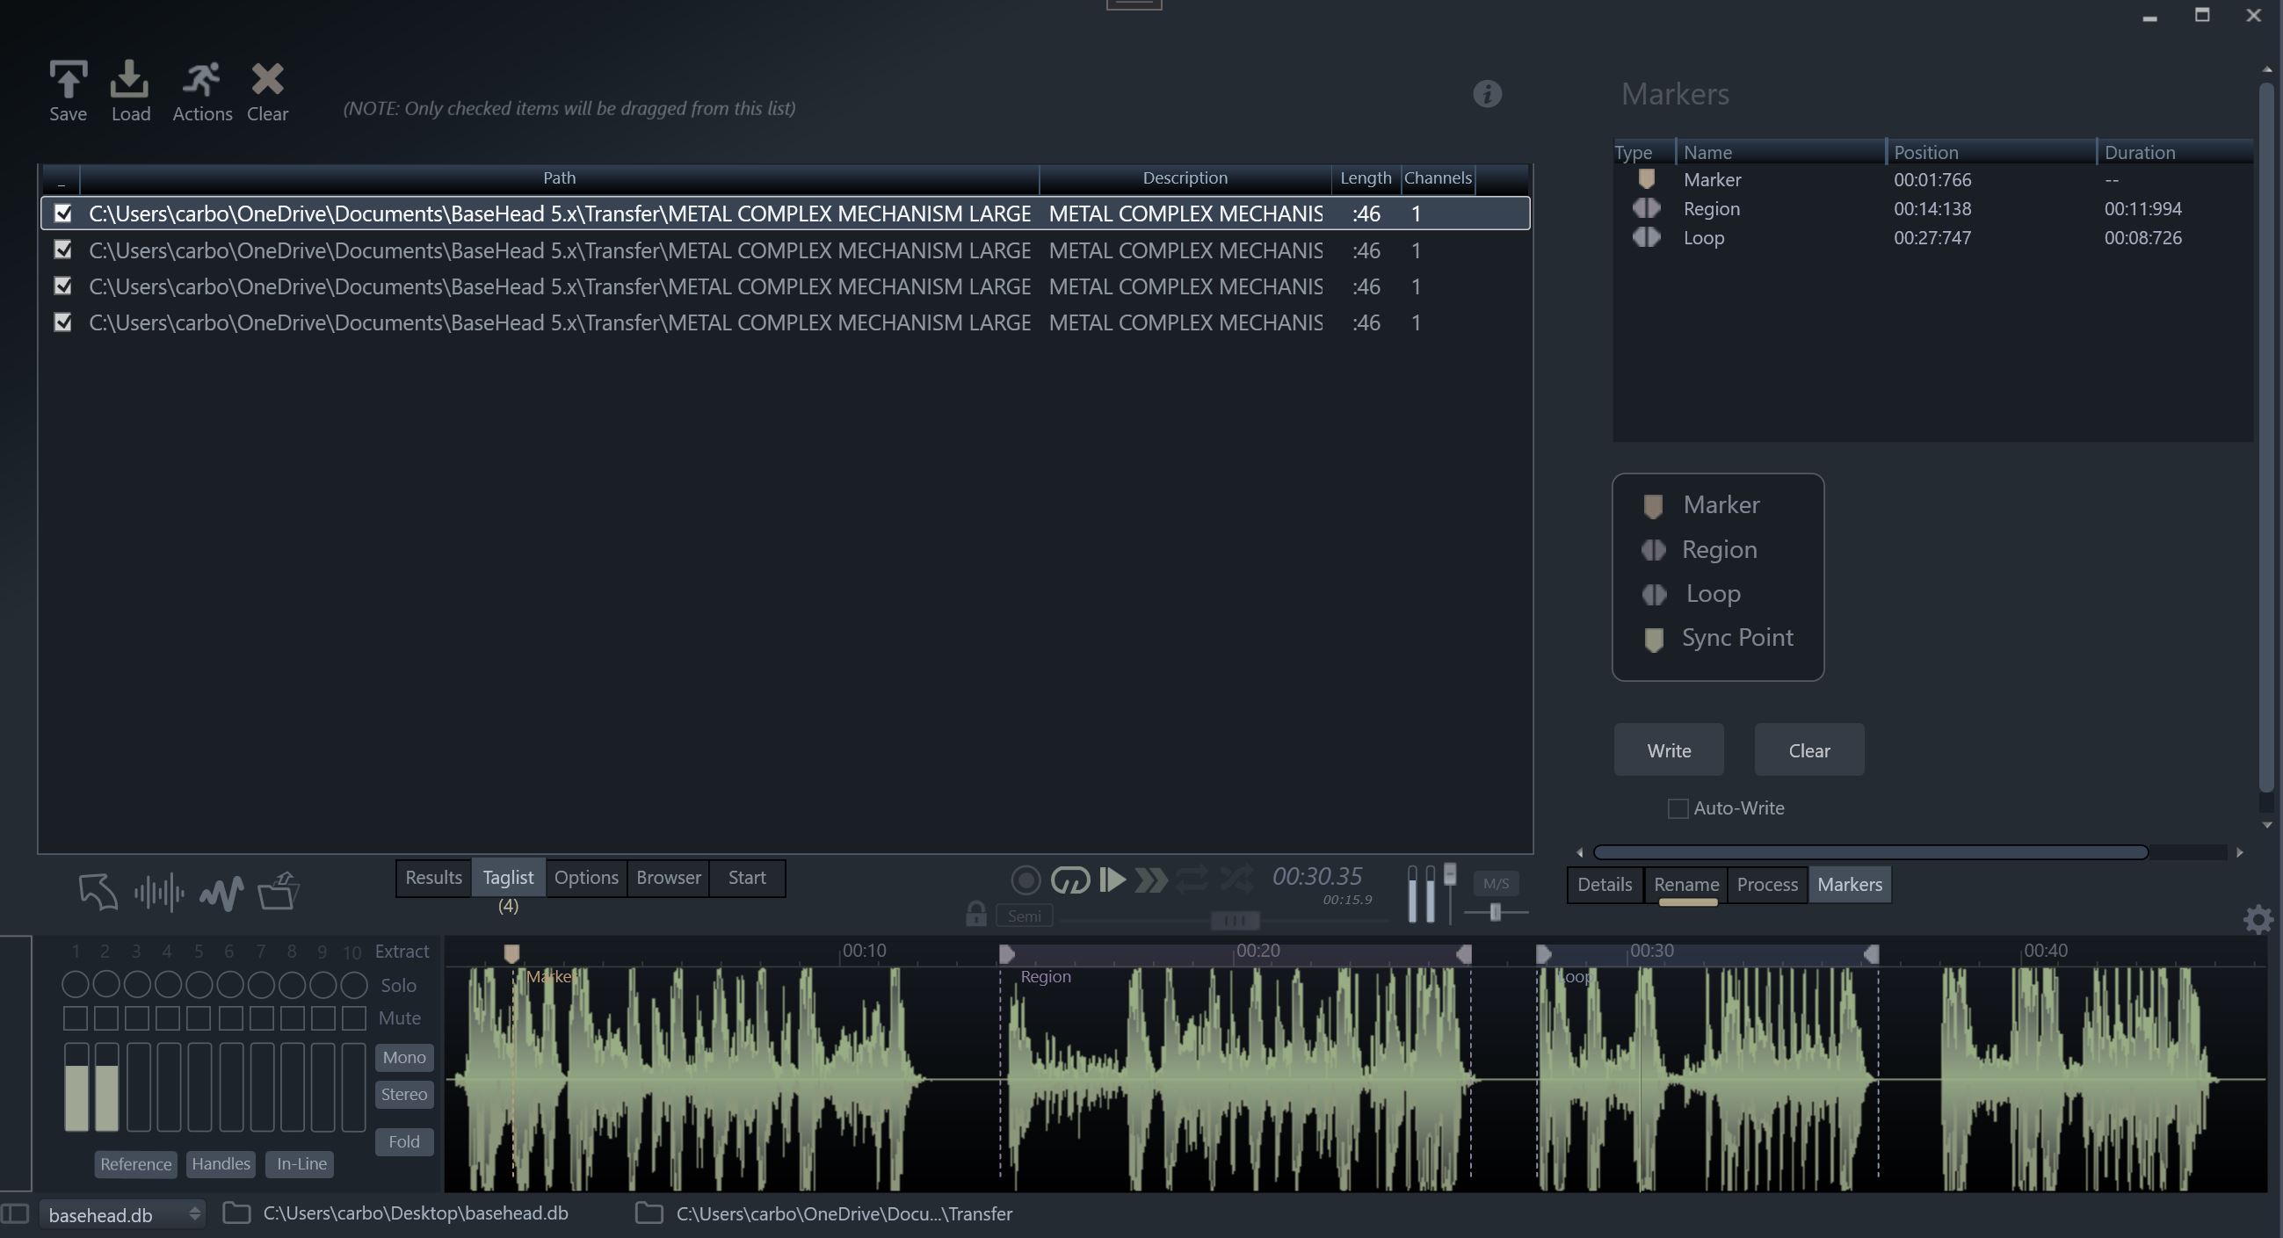
Task: Open the basehead.db database dropdown
Action: [122, 1214]
